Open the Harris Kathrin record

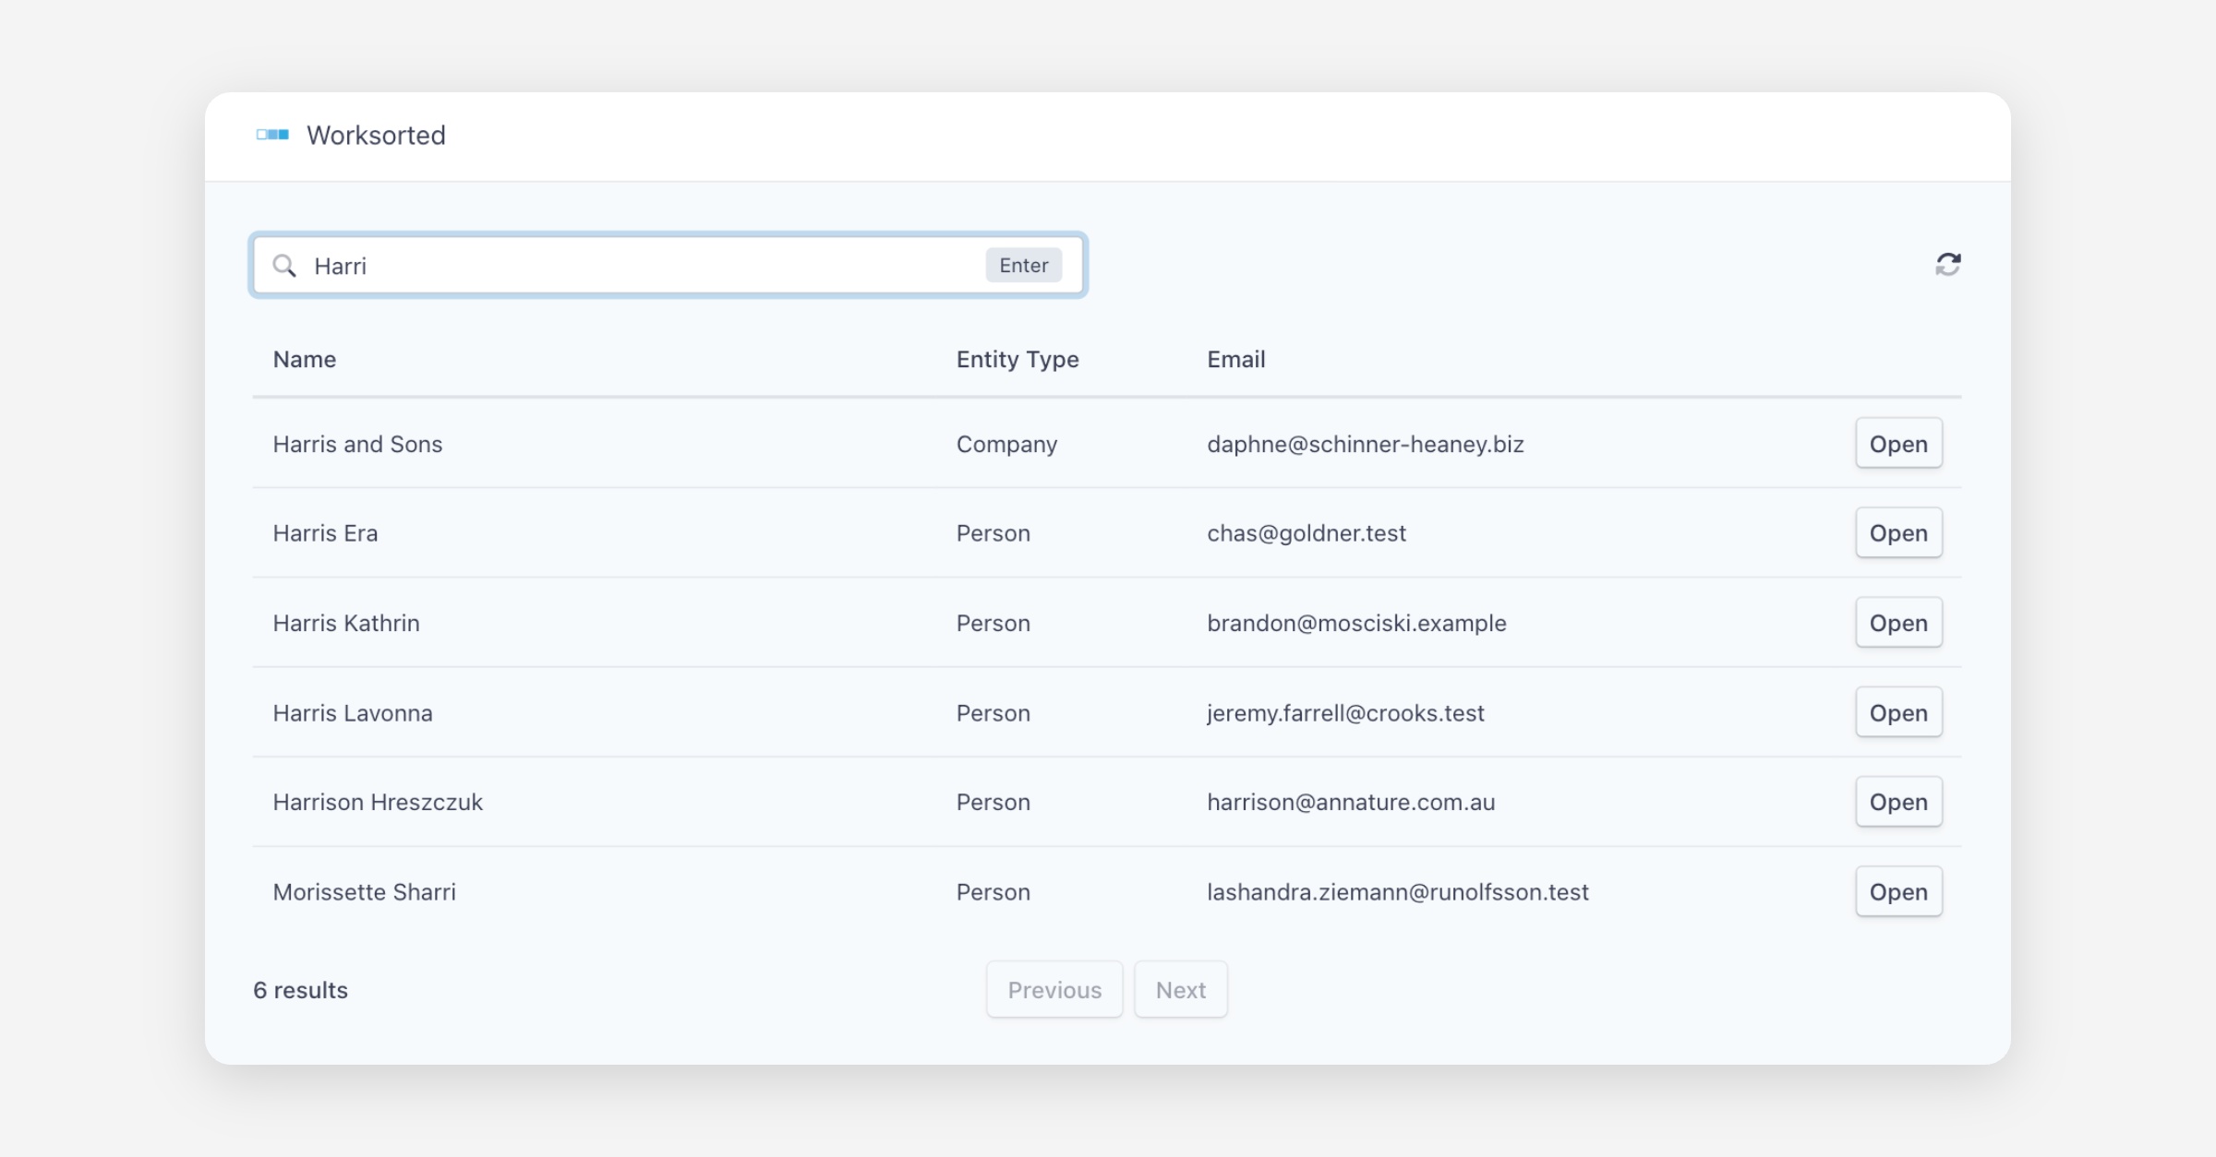1898,623
